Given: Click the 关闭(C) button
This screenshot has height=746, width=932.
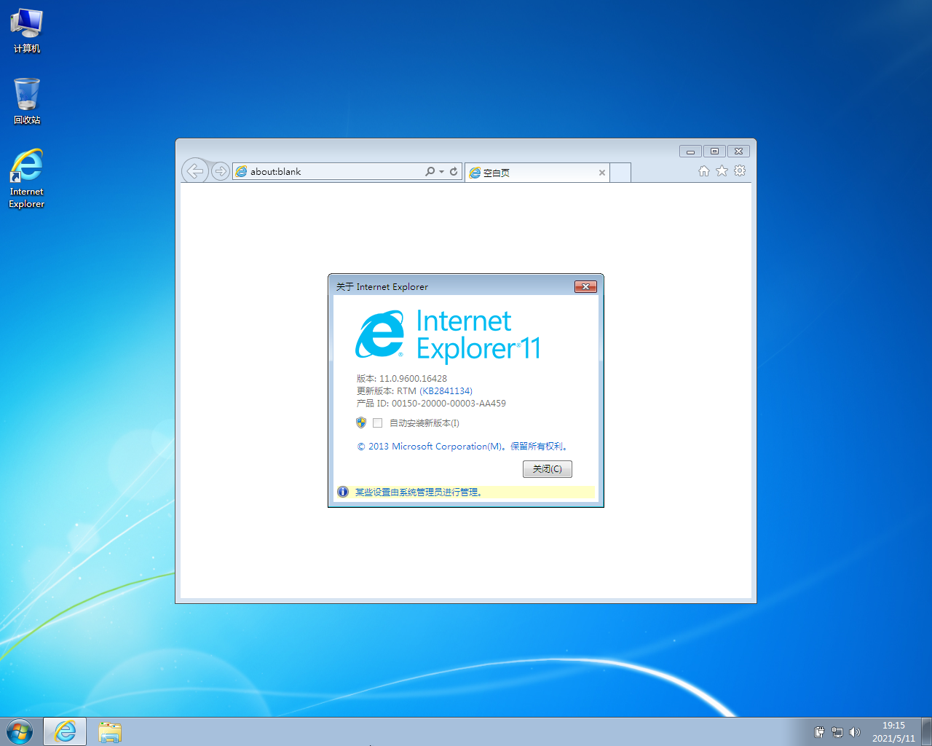Looking at the screenshot, I should point(547,469).
